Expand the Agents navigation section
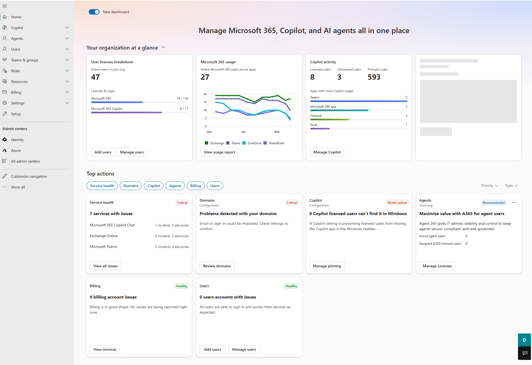Image resolution: width=532 pixels, height=365 pixels. tap(67, 38)
